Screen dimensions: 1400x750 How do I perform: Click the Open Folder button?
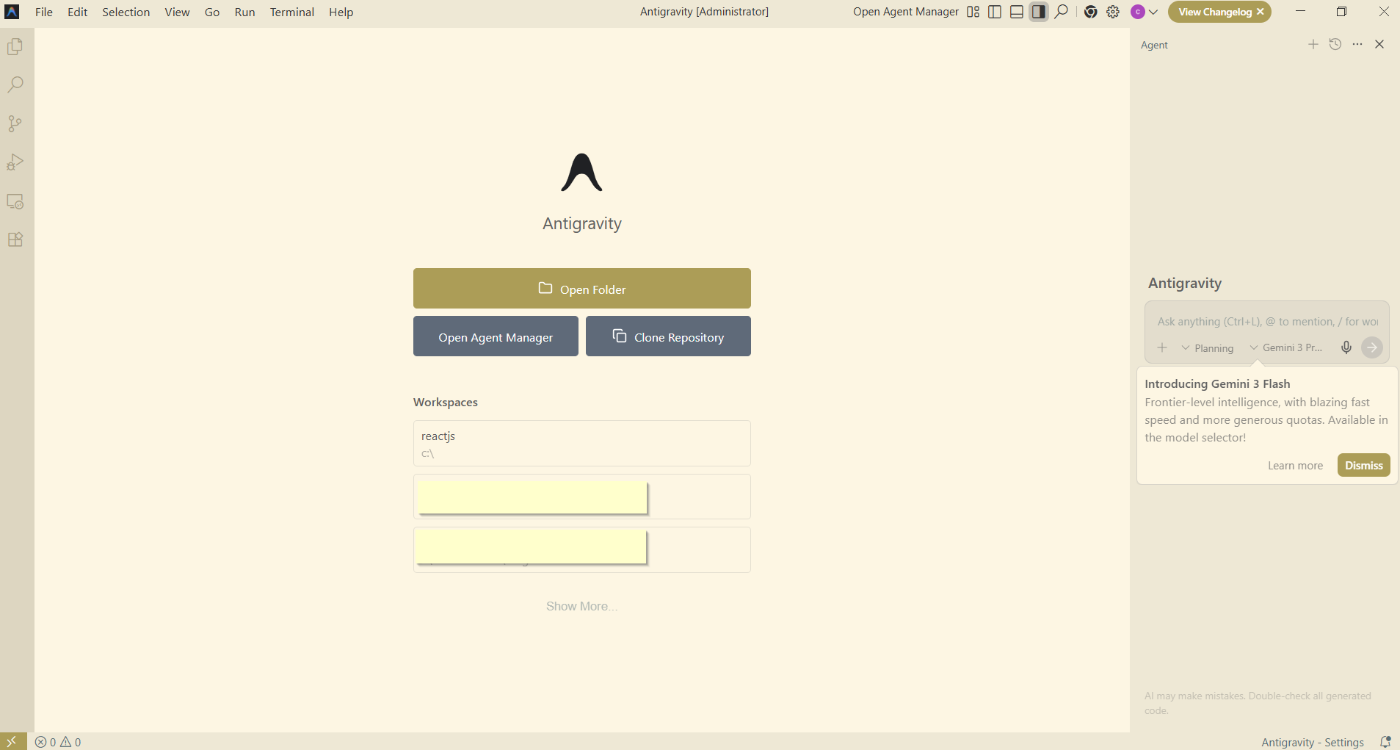[581, 289]
